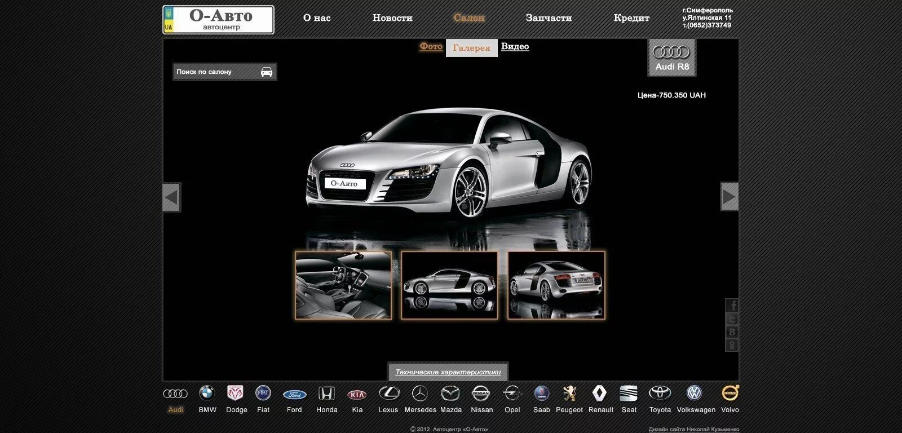
Task: View the interior thumbnail of Audi R8
Action: (x=343, y=285)
